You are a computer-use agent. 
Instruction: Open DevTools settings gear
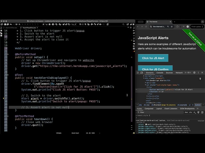[194, 73]
